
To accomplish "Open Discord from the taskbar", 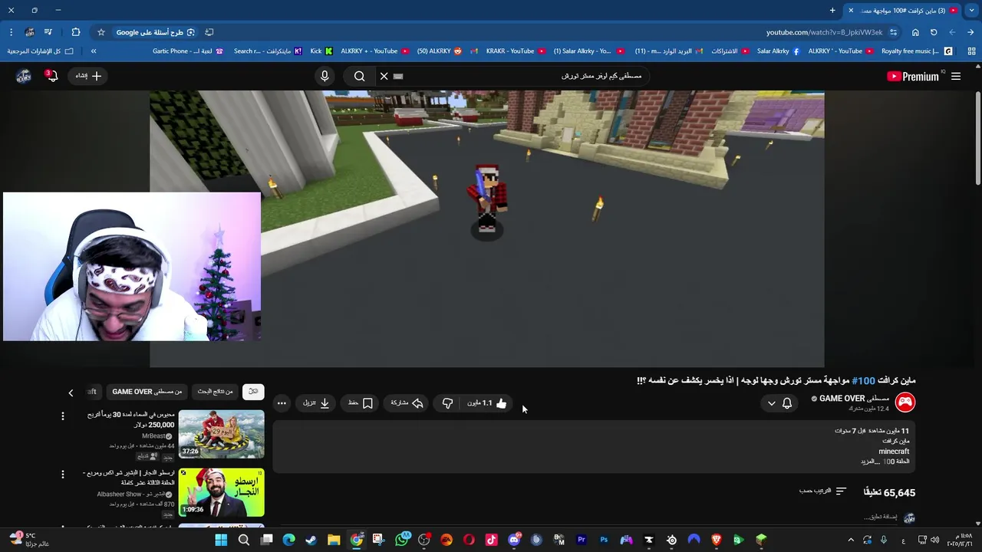I will tap(514, 540).
